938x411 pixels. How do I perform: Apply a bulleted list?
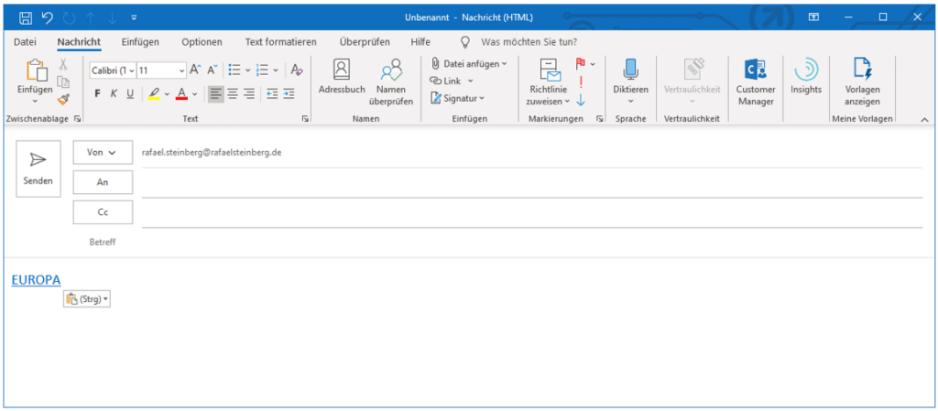coord(234,70)
